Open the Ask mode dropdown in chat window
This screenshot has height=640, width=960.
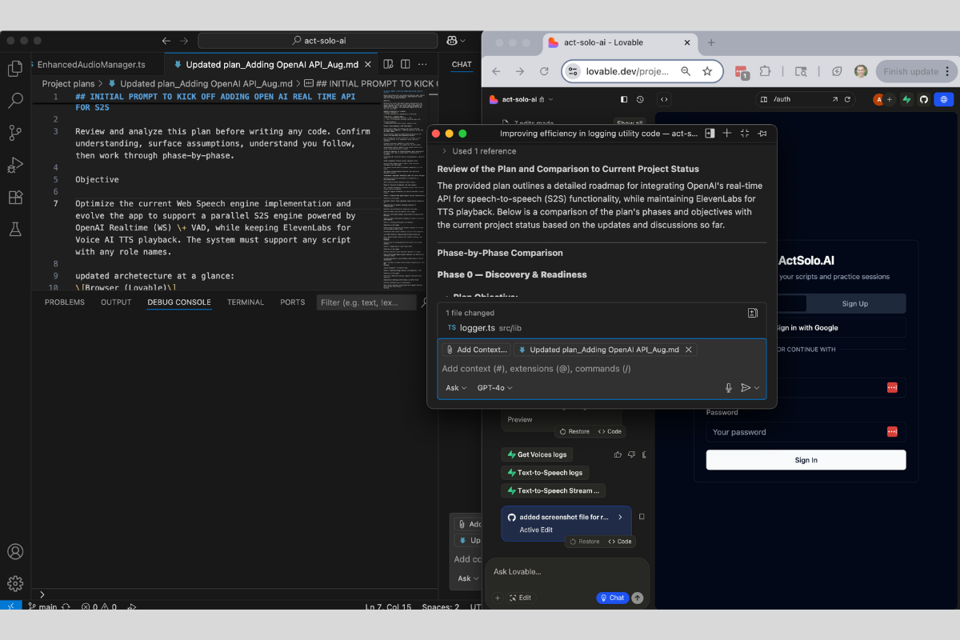click(457, 388)
